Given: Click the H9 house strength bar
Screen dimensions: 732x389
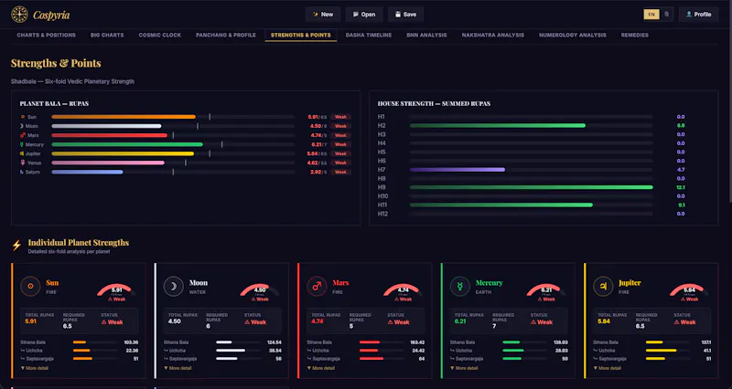Looking at the screenshot, I should (x=532, y=187).
